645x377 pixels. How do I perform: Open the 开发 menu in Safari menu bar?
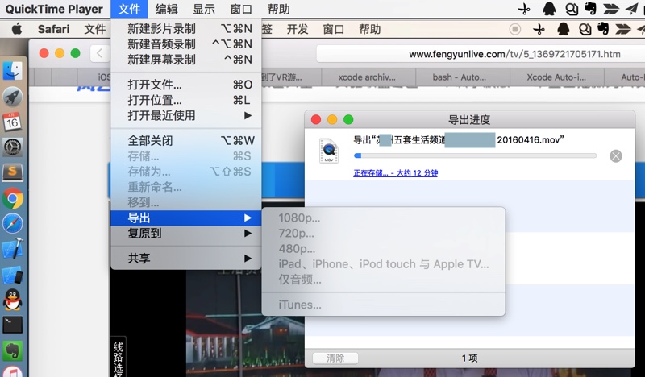pos(298,29)
